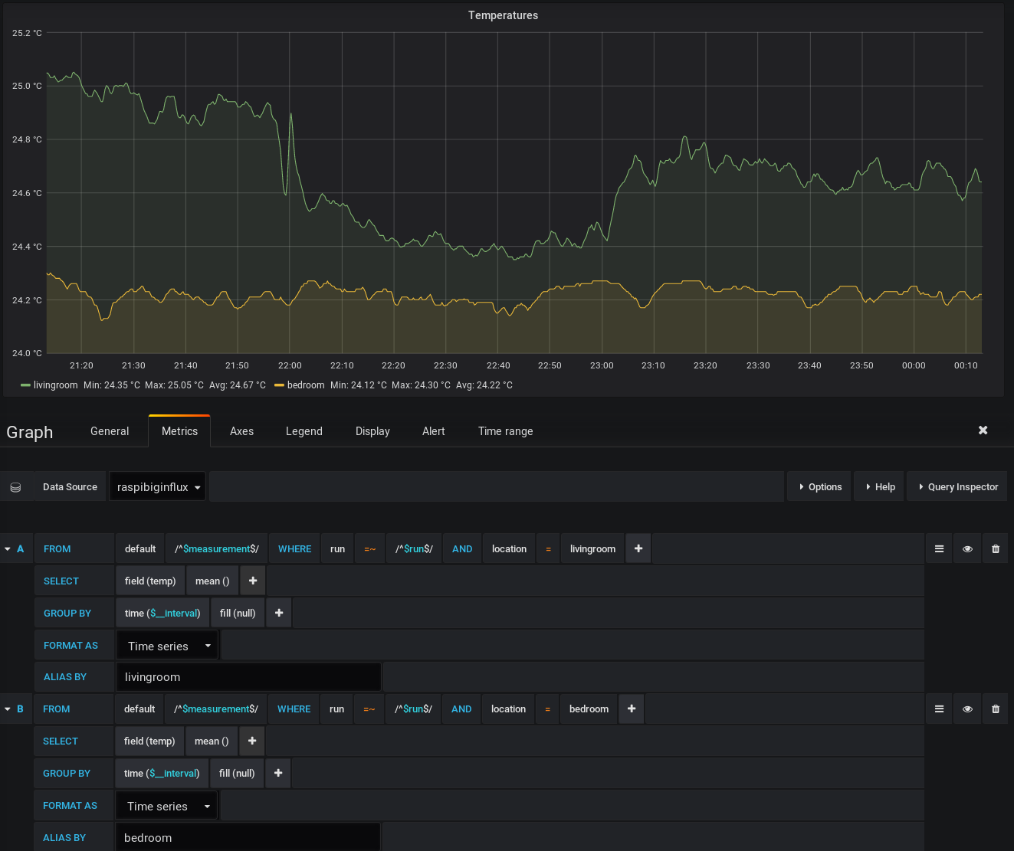Click $run value in query B
Screen dimensions: 1014x851
(x=413, y=709)
